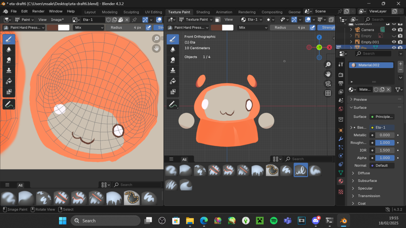The width and height of the screenshot is (406, 228).
Task: Select the Soften tool in the image editor
Action: click(9, 49)
